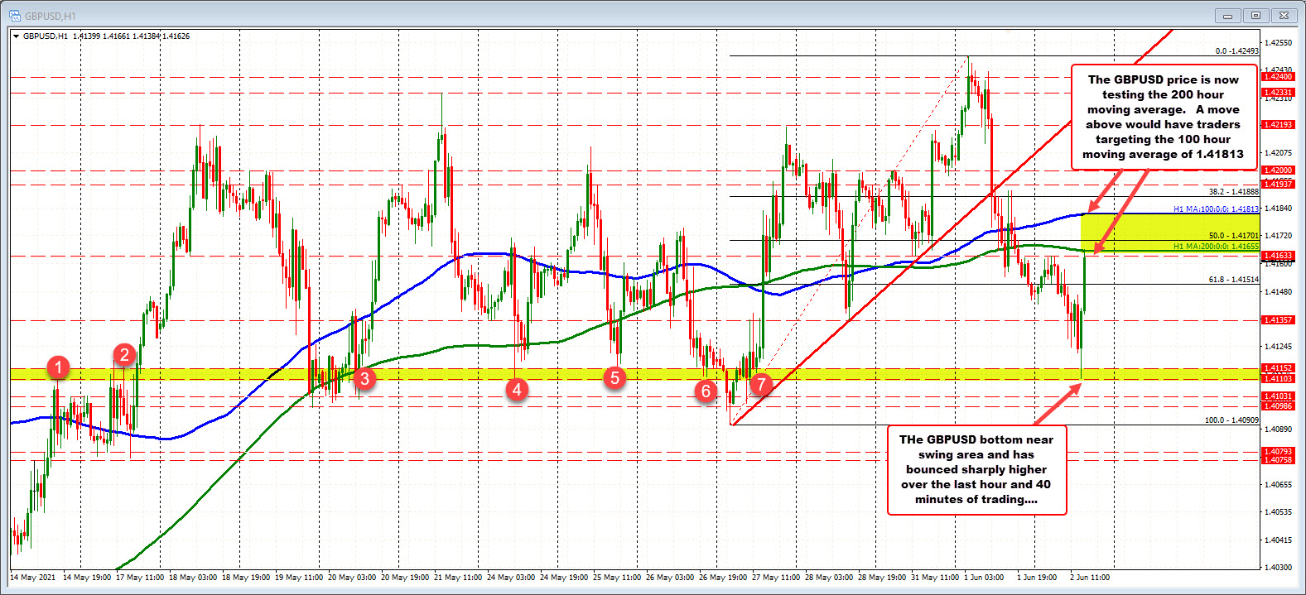The height and width of the screenshot is (595, 1306).
Task: Click the 1.40535 price on the scale
Action: click(1278, 512)
